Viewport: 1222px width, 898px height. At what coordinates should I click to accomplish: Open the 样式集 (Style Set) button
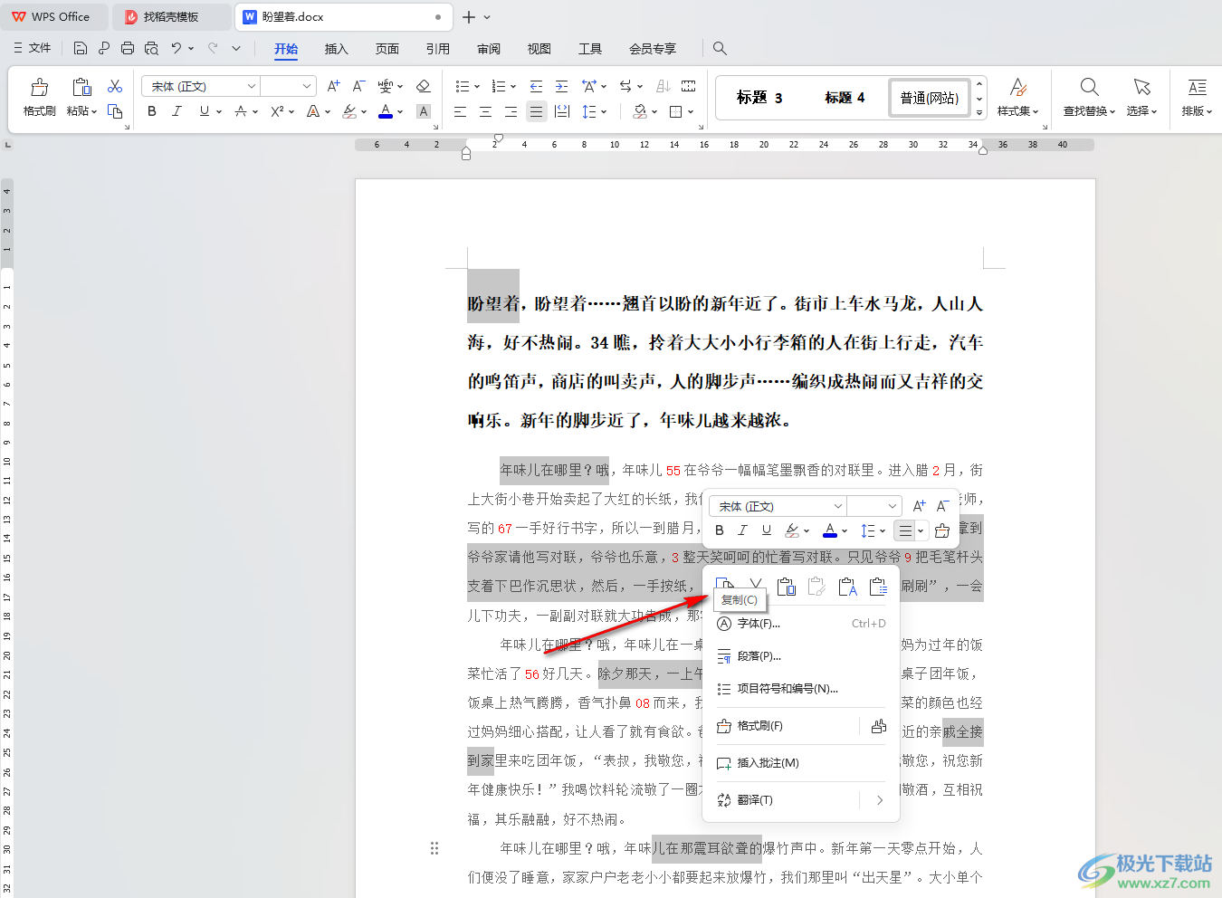pyautogui.click(x=1017, y=97)
